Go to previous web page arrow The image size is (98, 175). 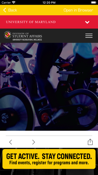coord(10,142)
